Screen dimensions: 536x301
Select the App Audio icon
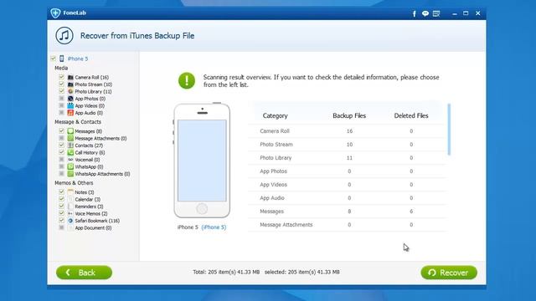[70, 113]
